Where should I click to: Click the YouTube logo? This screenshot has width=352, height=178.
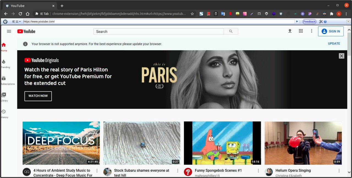(x=26, y=32)
